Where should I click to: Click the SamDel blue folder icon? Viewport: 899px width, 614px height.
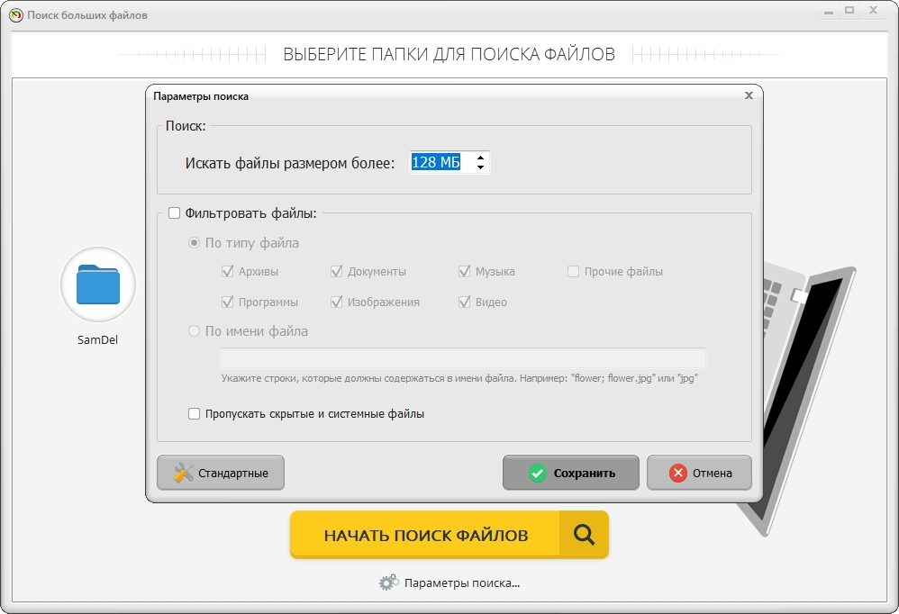(x=97, y=284)
